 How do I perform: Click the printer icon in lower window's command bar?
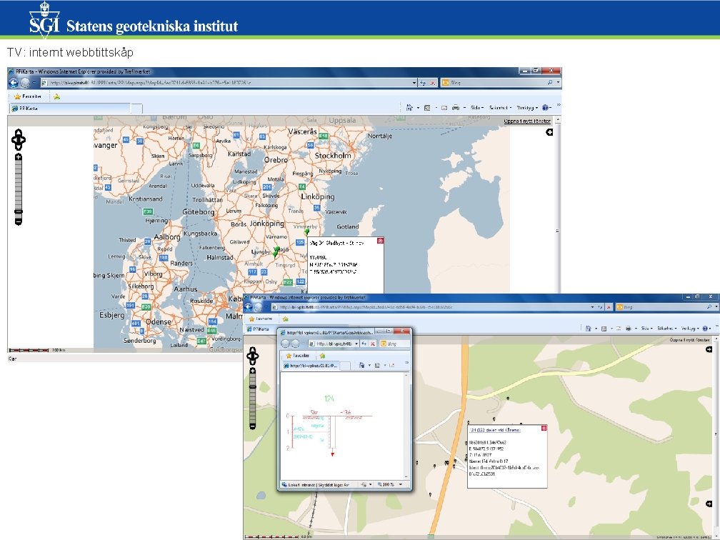[628, 329]
